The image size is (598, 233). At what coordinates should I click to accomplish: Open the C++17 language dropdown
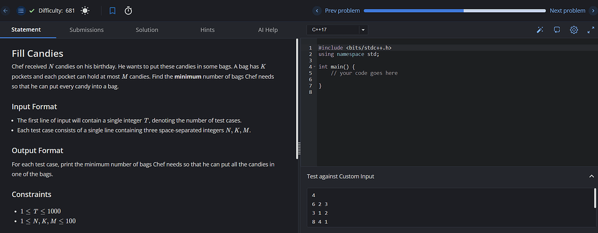pos(337,30)
